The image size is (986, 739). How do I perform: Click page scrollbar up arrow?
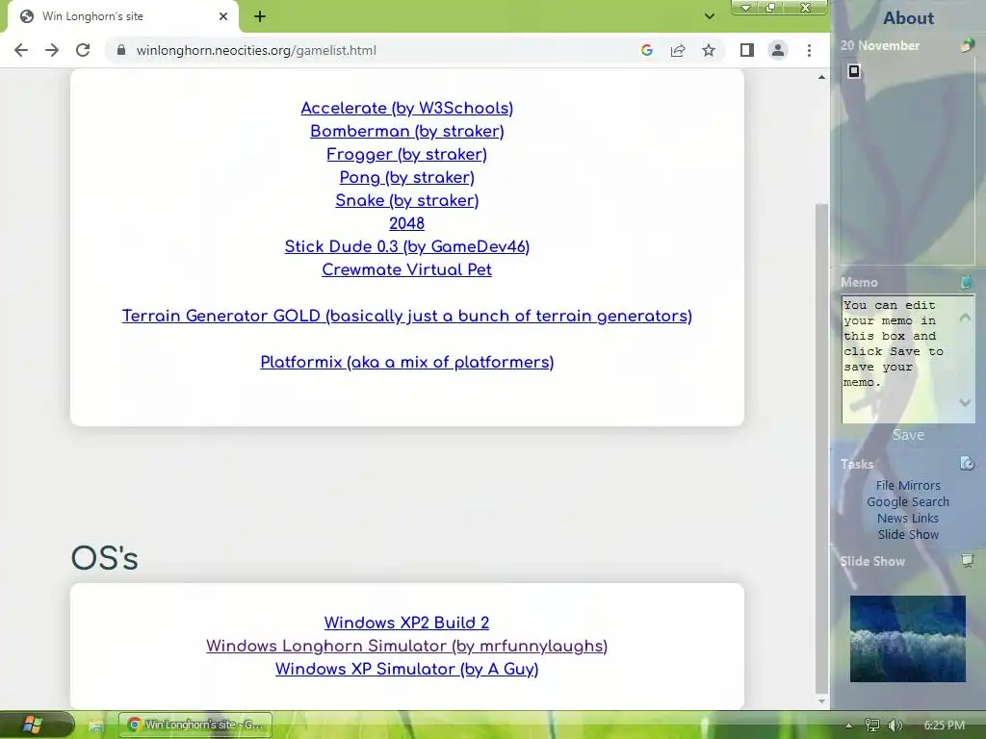(821, 77)
